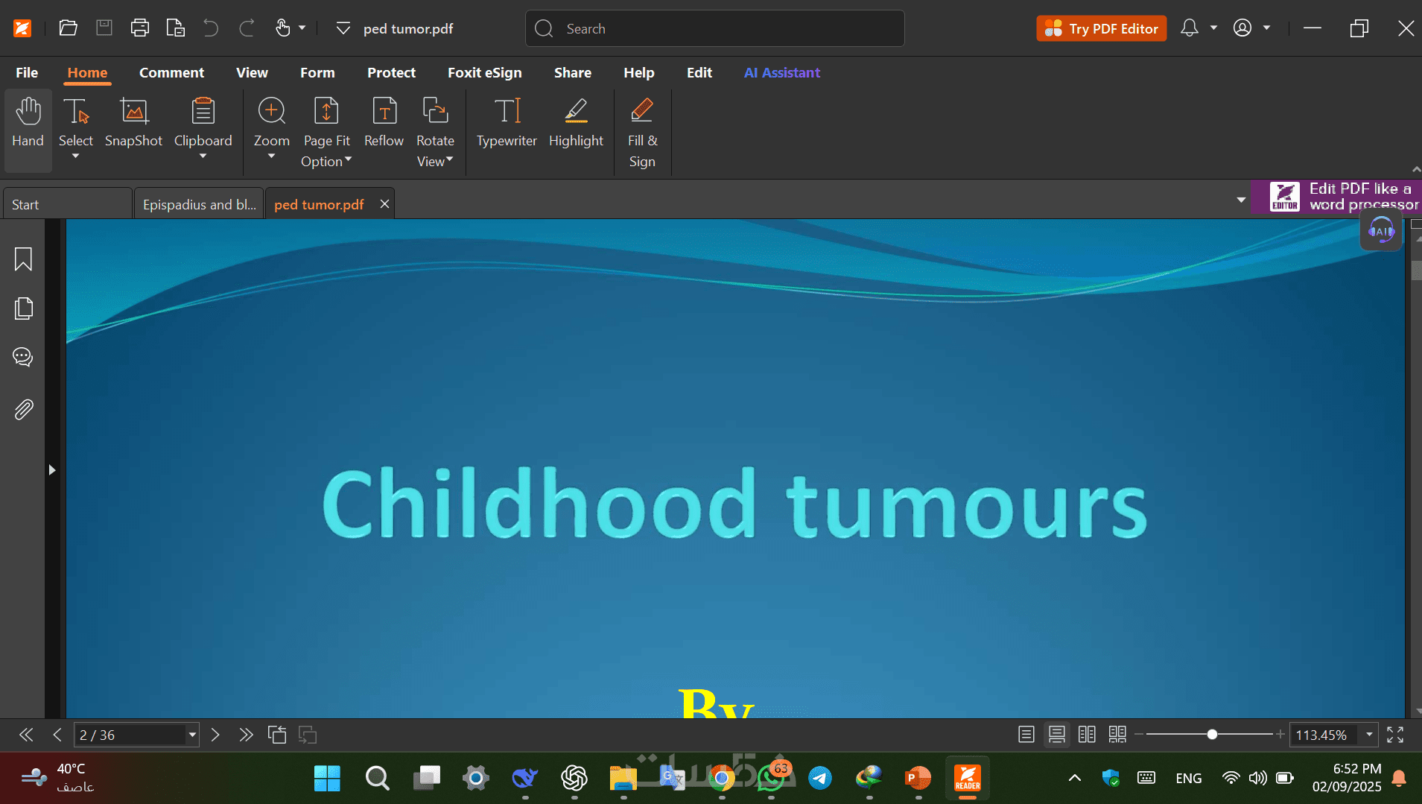Open the Protect ribbon tab

pyautogui.click(x=391, y=72)
